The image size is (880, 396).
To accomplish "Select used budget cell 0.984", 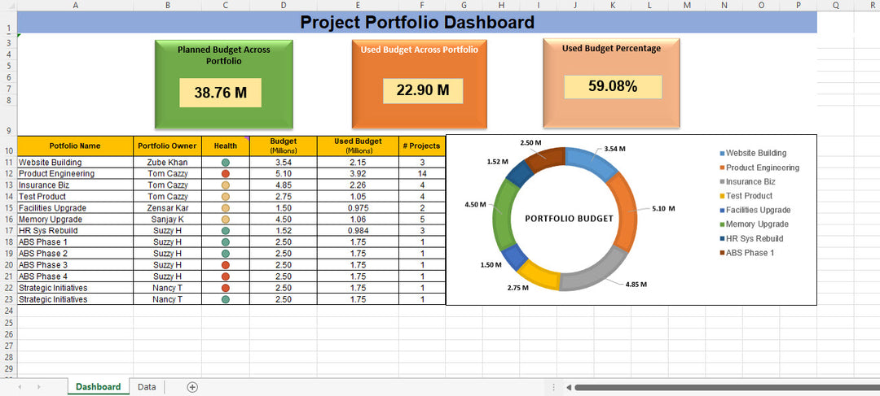I will coord(358,231).
